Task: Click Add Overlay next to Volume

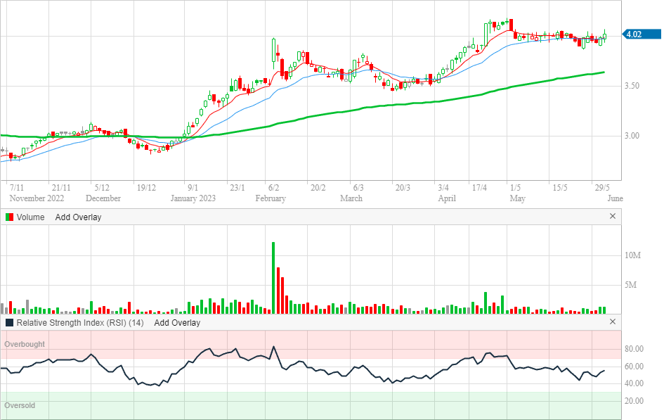Action: [x=78, y=217]
